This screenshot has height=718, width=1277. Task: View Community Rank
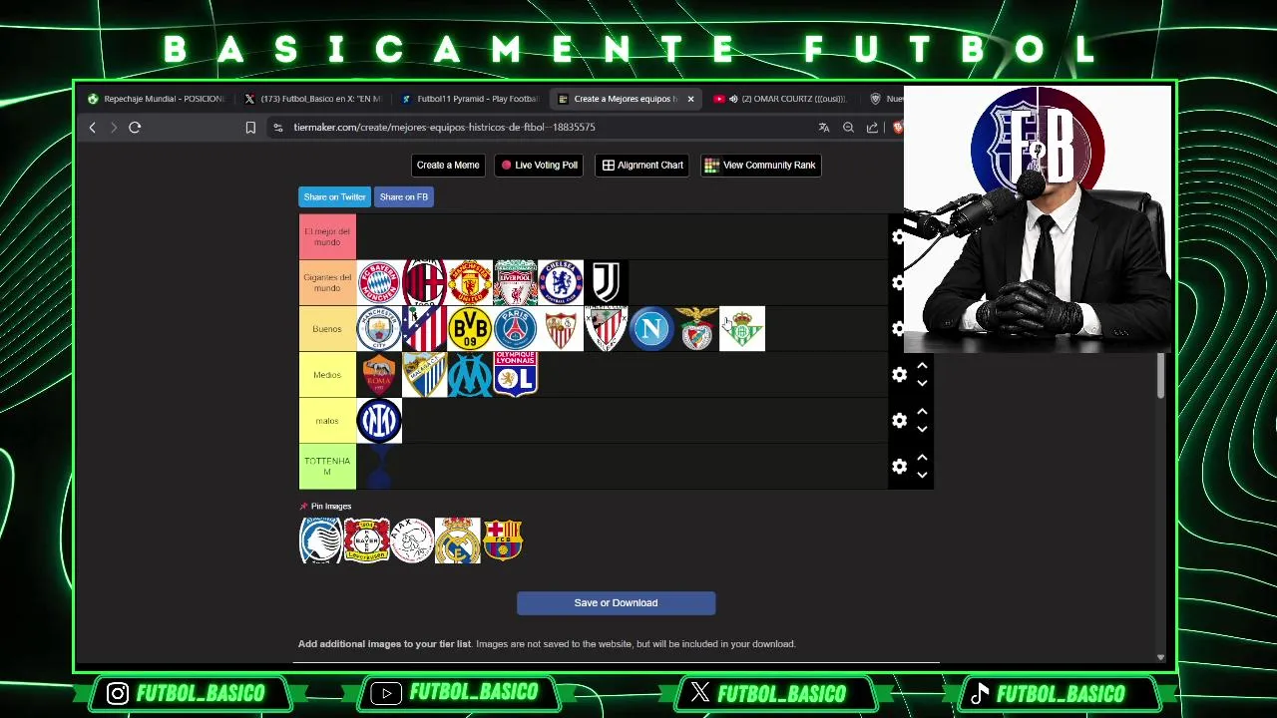(x=760, y=166)
